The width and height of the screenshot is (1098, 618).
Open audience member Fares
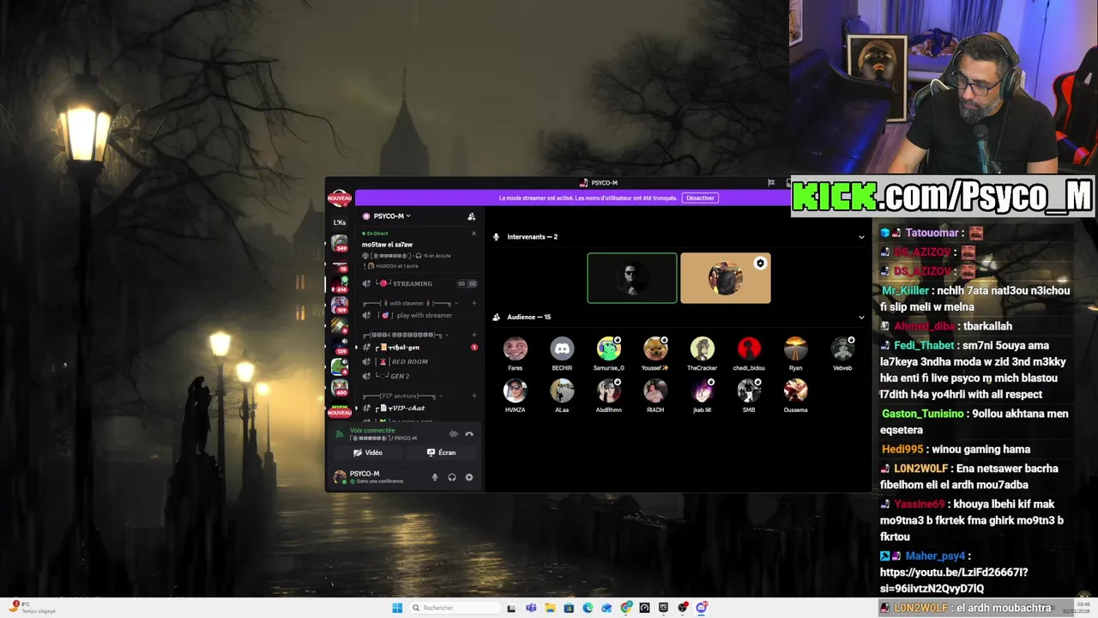[516, 353]
